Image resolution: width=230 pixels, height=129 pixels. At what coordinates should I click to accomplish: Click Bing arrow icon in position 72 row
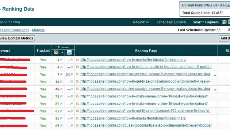[71, 96]
